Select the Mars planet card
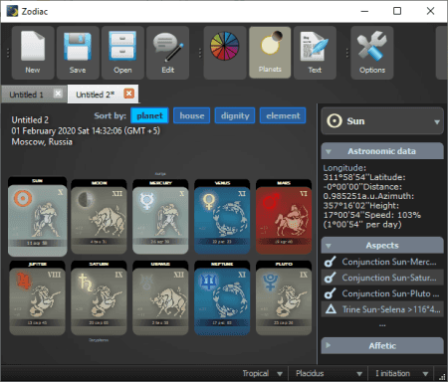The width and height of the screenshot is (448, 382). [x=284, y=217]
